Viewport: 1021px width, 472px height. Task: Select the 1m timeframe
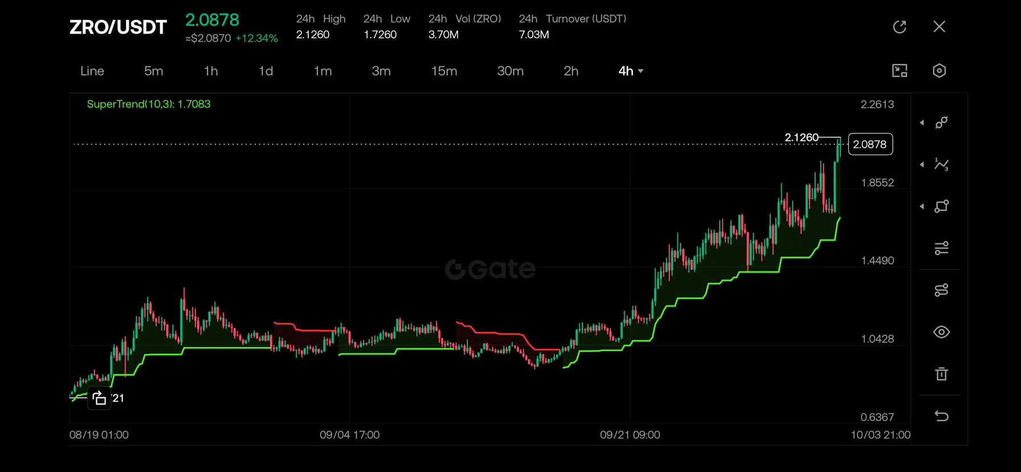(x=323, y=71)
